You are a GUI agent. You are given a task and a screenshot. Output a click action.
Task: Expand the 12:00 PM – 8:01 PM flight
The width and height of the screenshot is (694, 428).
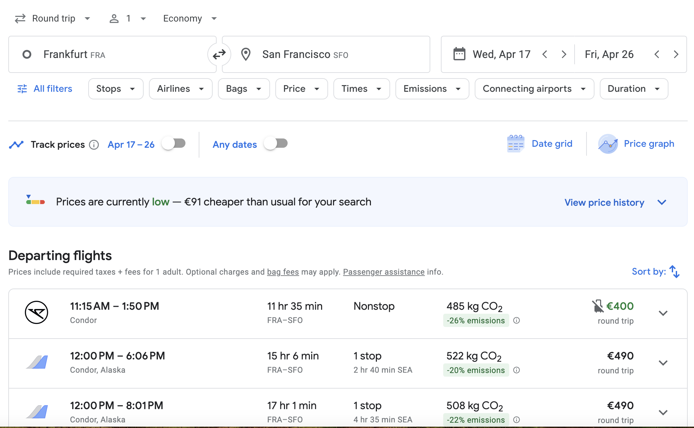coord(663,412)
